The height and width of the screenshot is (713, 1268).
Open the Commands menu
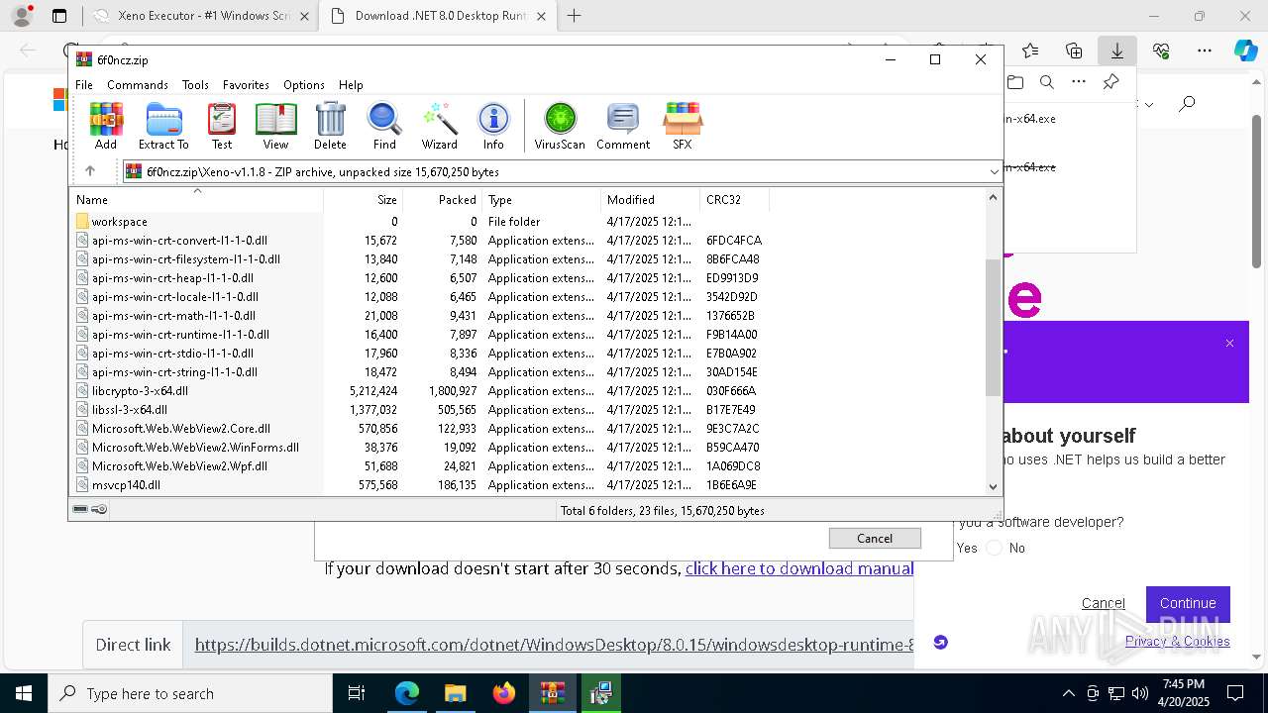[138, 85]
